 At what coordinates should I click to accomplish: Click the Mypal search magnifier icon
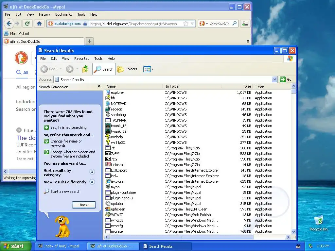point(235,24)
